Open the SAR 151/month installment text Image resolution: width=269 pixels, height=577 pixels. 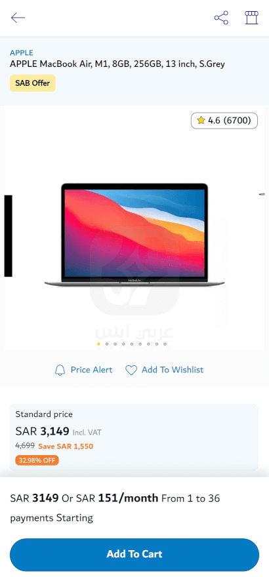pos(117,498)
